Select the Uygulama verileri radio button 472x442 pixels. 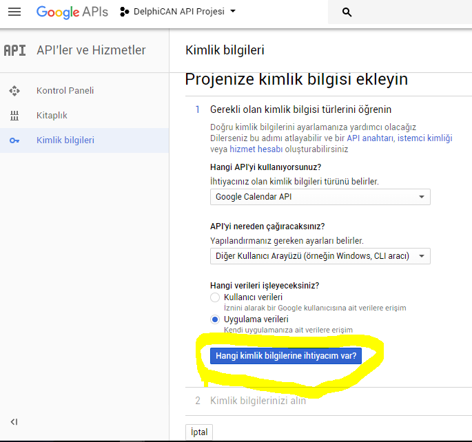click(215, 319)
